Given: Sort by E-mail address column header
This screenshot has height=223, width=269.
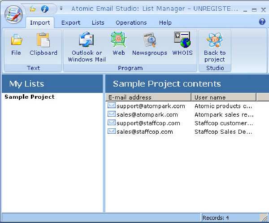Looking at the screenshot, I should pyautogui.click(x=148, y=97).
